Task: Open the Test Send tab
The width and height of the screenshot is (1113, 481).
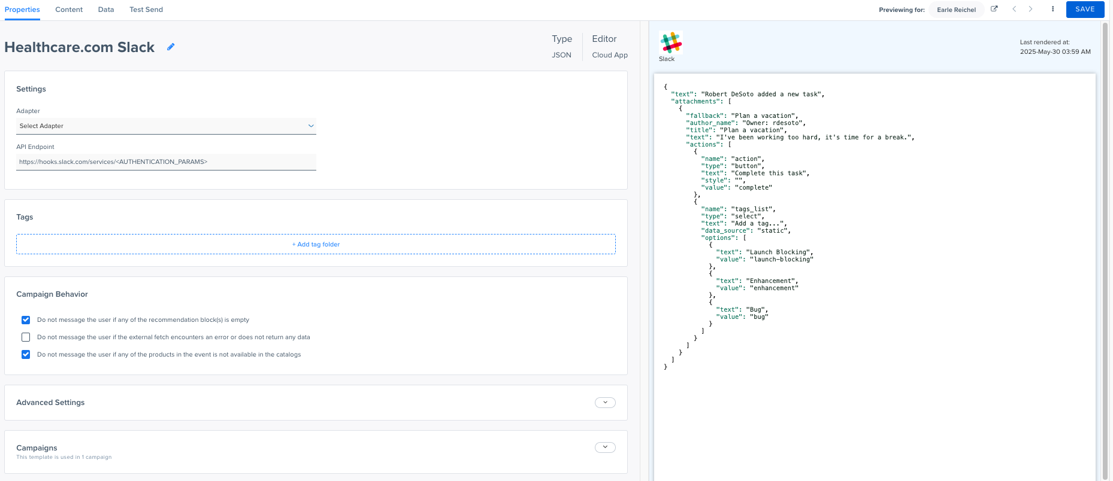Action: (146, 10)
